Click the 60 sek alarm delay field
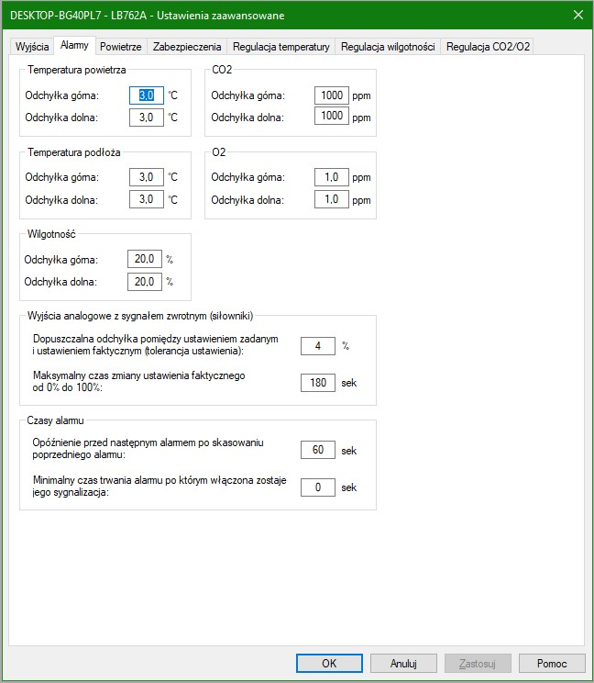The width and height of the screenshot is (594, 683). point(318,450)
